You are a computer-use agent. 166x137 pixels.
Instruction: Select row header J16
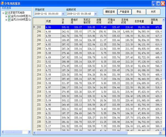tap(39, 83)
